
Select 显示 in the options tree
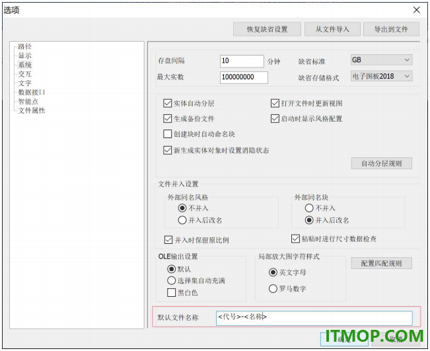tap(24, 56)
